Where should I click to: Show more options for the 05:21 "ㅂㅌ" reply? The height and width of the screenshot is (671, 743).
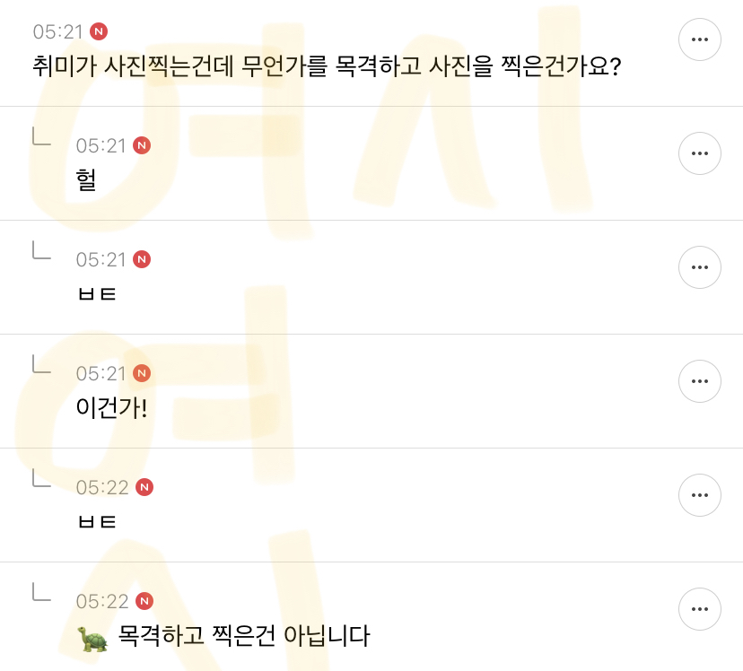699,267
